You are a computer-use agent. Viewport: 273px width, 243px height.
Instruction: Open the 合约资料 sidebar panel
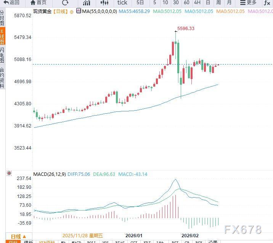pyautogui.click(x=2, y=78)
